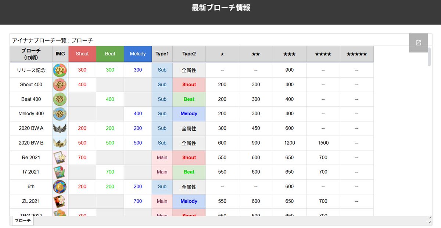Switch to the ブローチ tab at bottom left
This screenshot has height=228, width=441.
coord(23,221)
